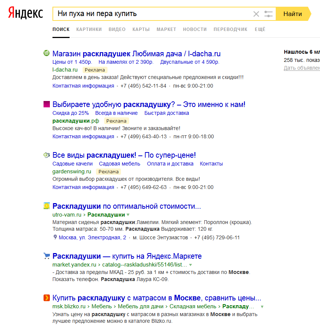This screenshot has height=328, width=320.
Task: Open Контактная информация for l-dacha.ru
Action: click(x=83, y=86)
